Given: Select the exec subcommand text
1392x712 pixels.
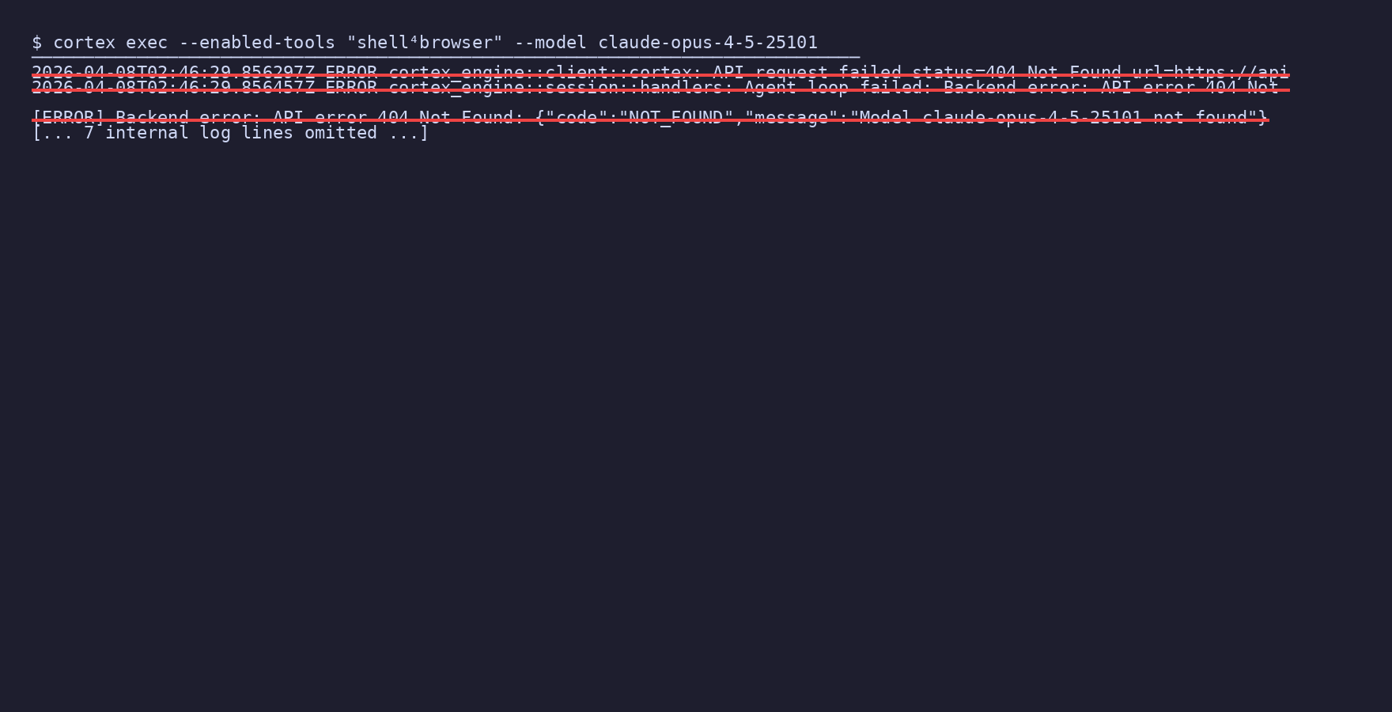Looking at the screenshot, I should [147, 43].
